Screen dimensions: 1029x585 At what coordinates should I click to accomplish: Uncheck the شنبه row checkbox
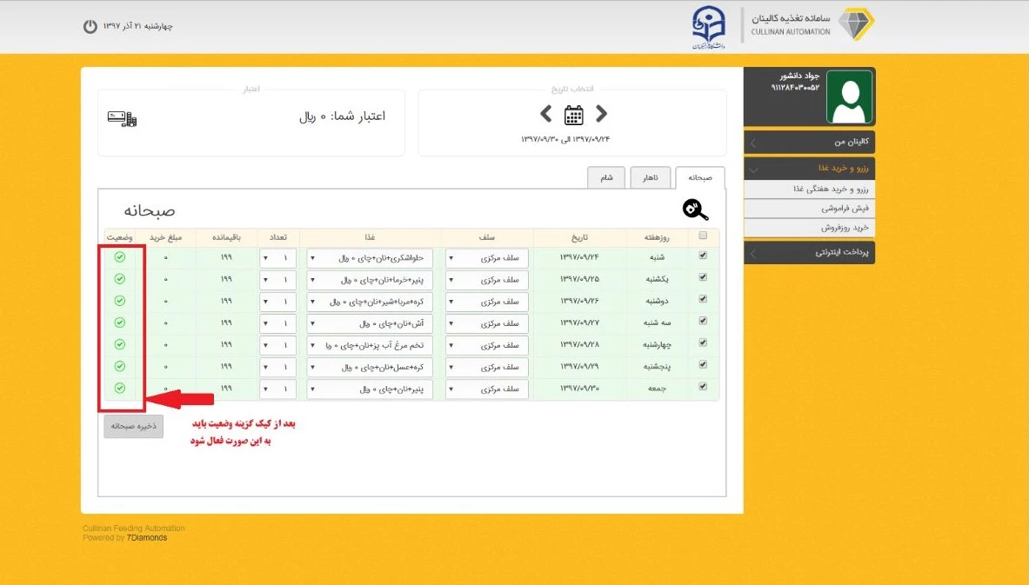click(x=703, y=256)
